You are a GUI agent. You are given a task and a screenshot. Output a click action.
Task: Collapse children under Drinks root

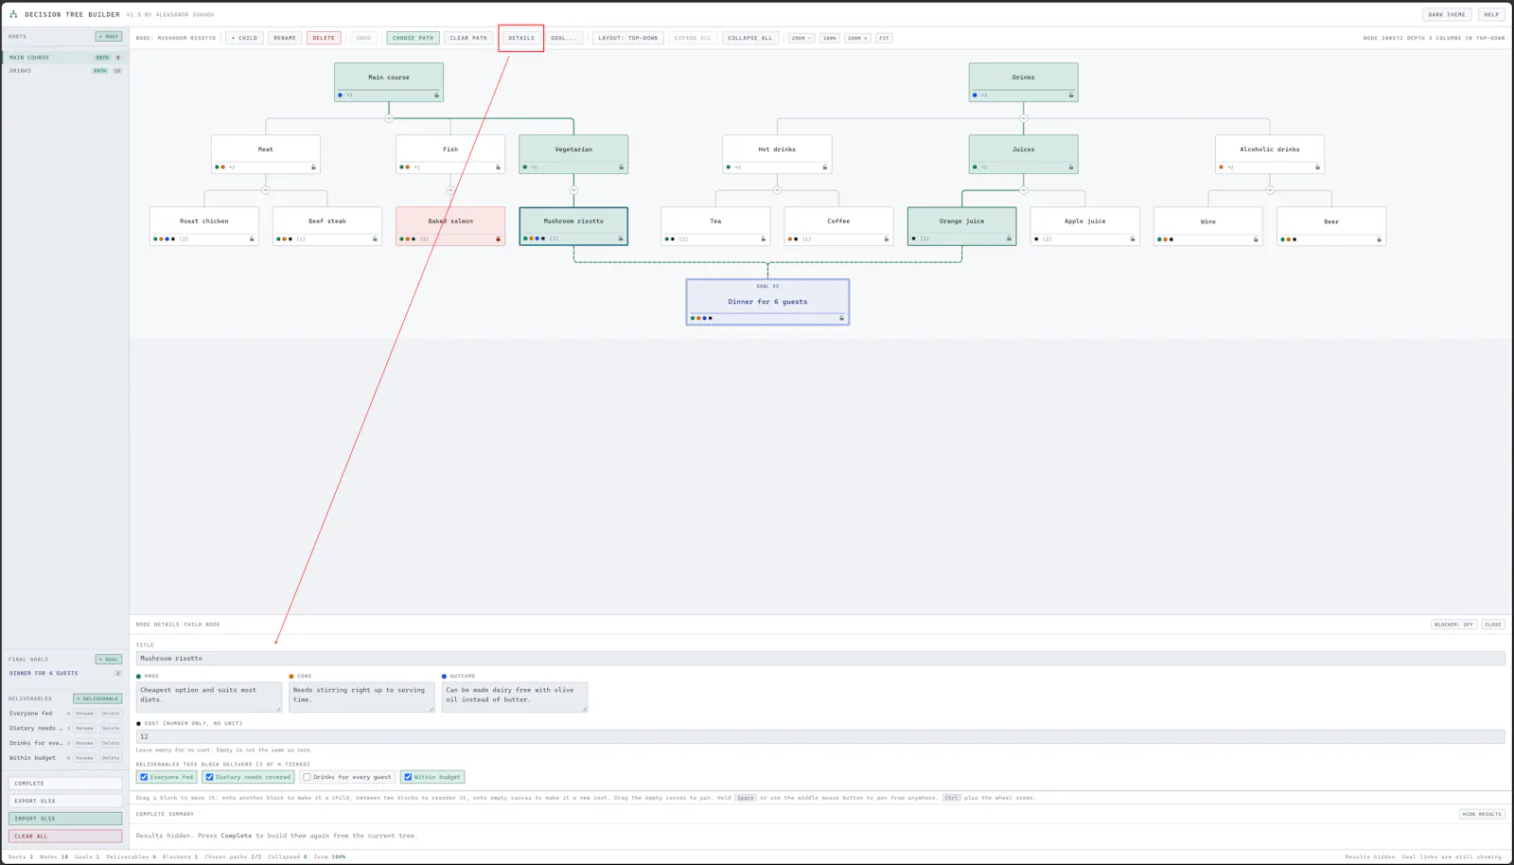tap(1023, 118)
